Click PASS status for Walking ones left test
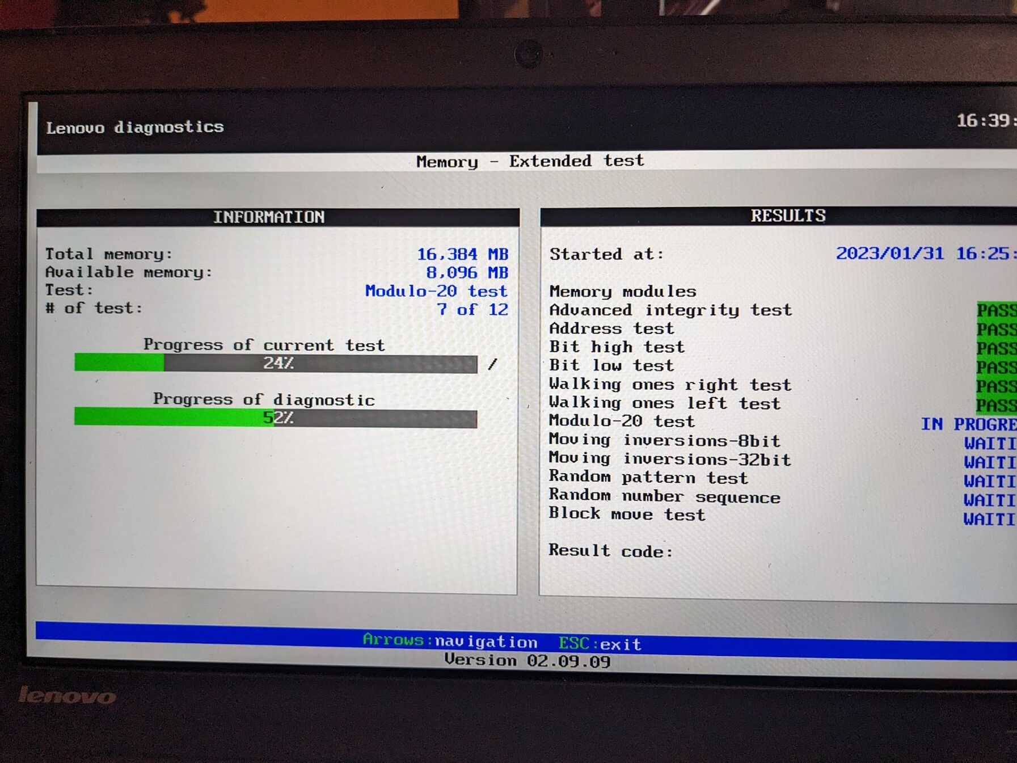 997,406
